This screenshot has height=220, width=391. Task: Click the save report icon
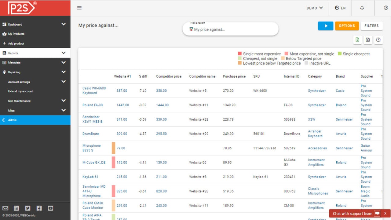tap(368, 40)
